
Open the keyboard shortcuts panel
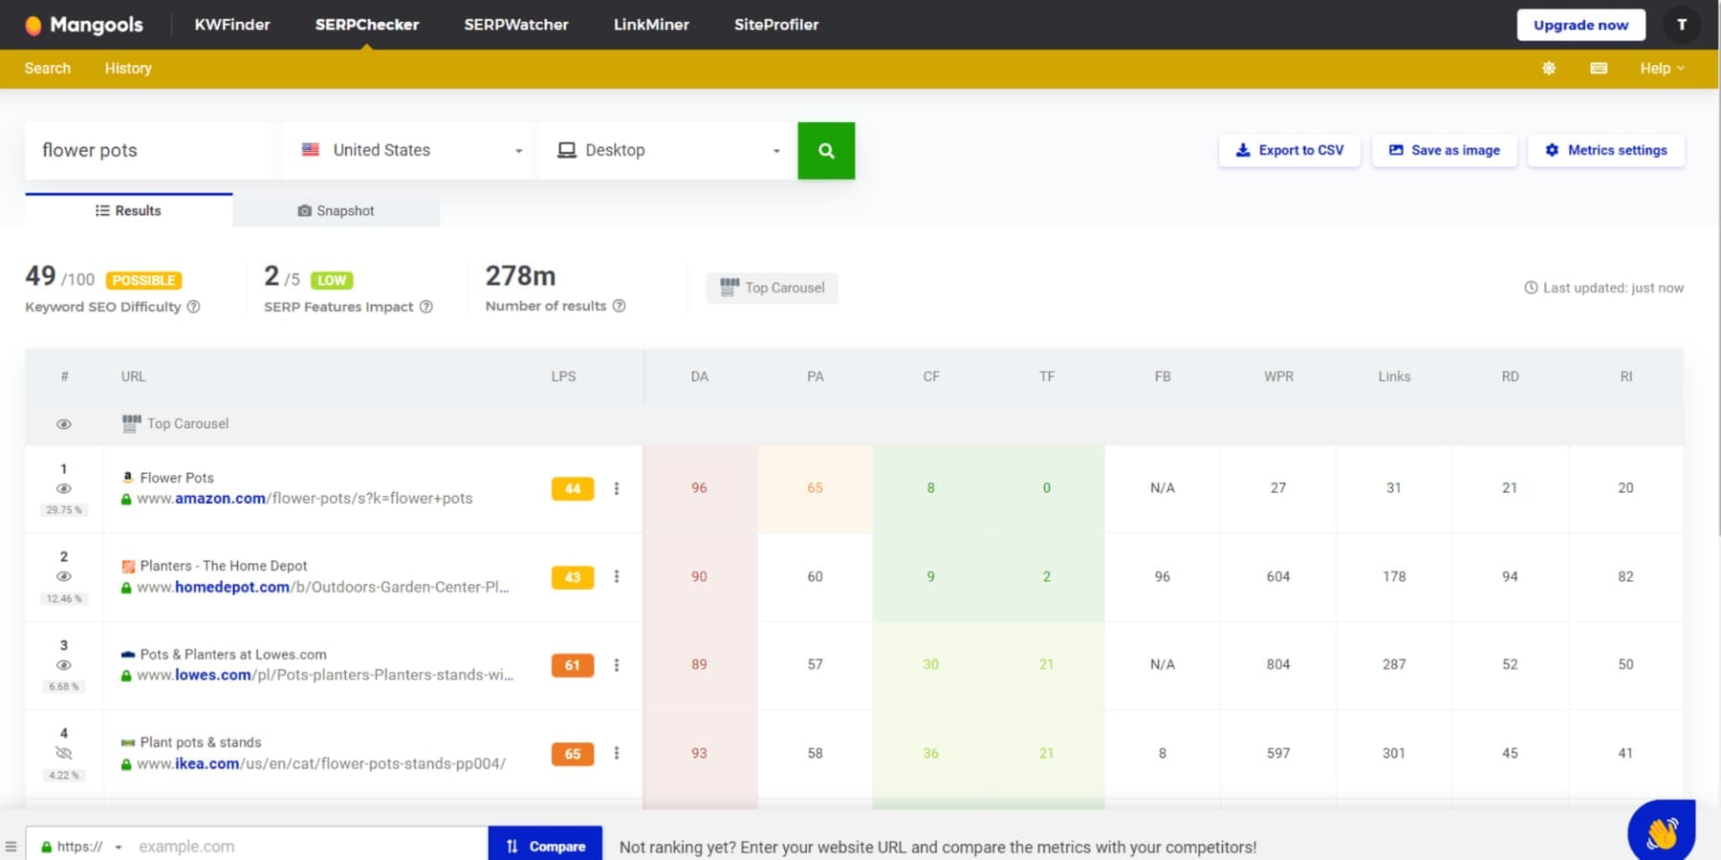coord(1597,68)
